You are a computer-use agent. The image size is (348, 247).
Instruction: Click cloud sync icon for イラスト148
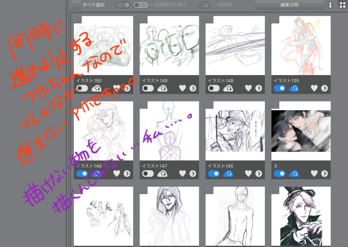[228, 89]
